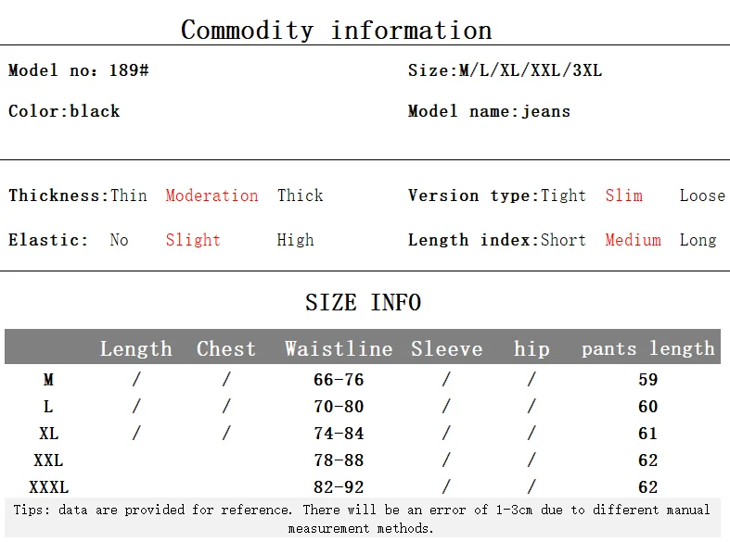Select the Moderation thickness option
The image size is (730, 542).
tap(211, 195)
